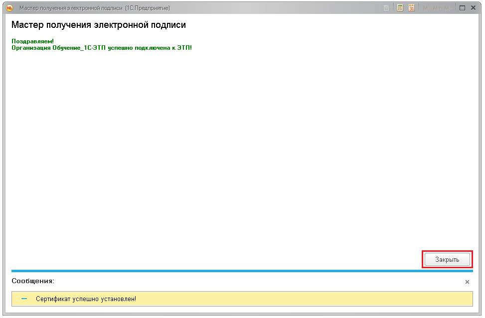Click text 'Организация Обучение_1С-ЭТП успешно подключена к ЭТП!'
This screenshot has width=485, height=318.
(x=102, y=48)
